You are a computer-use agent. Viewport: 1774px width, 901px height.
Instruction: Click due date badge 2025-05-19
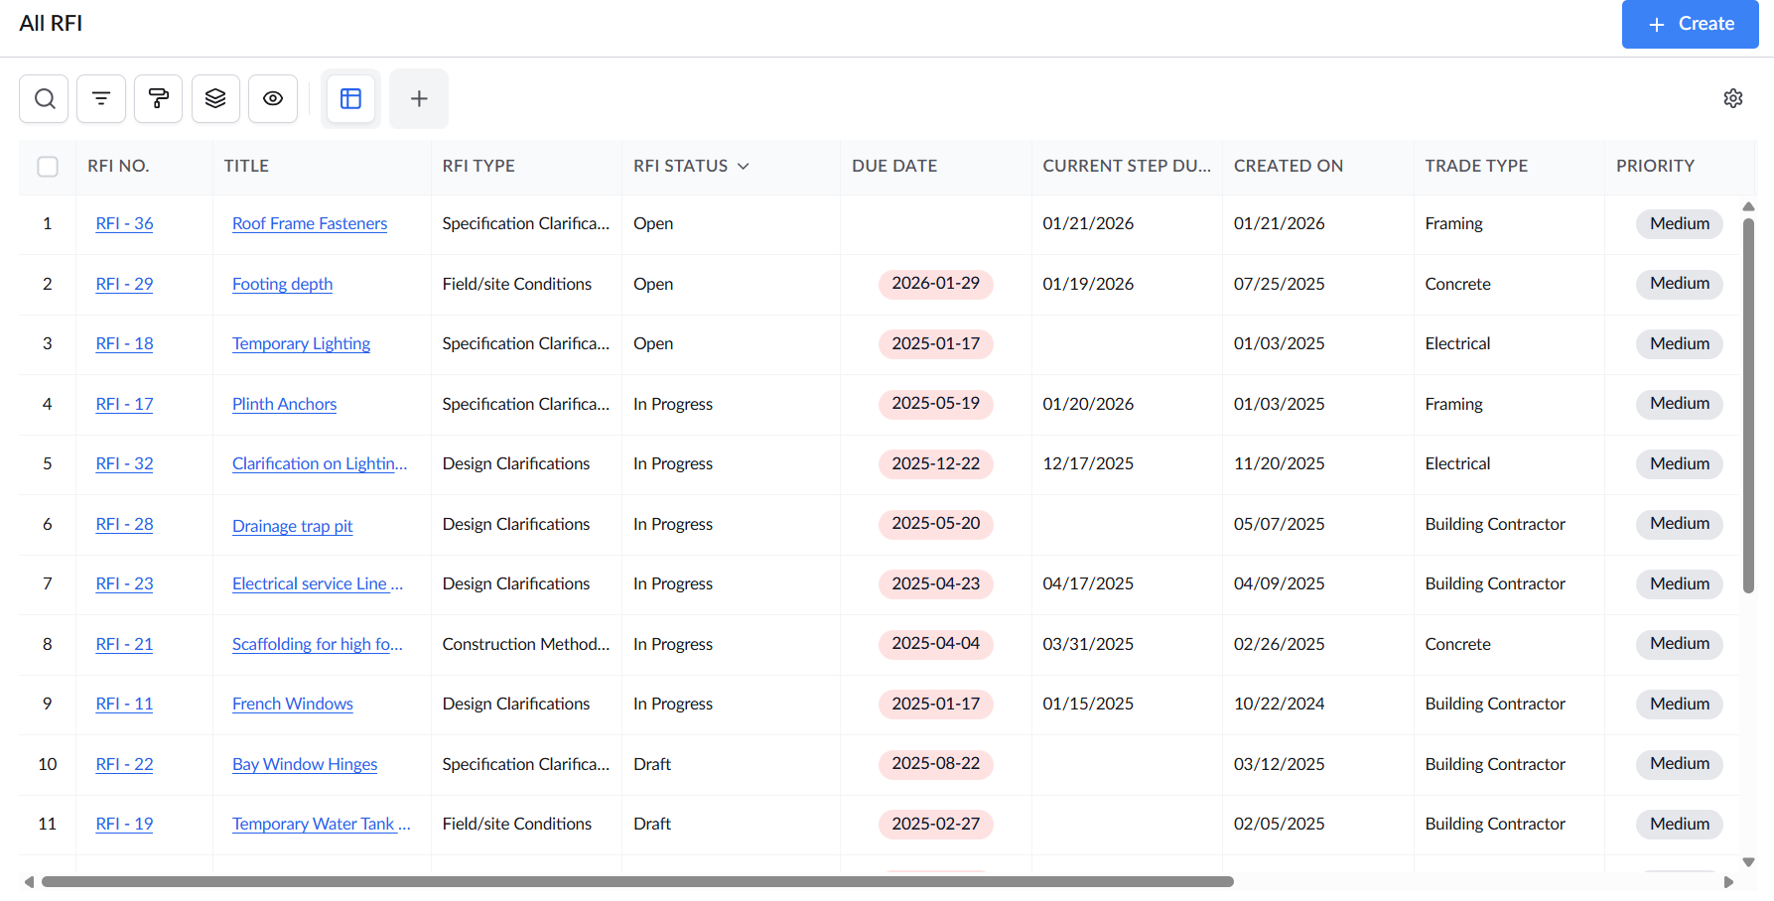tap(935, 404)
